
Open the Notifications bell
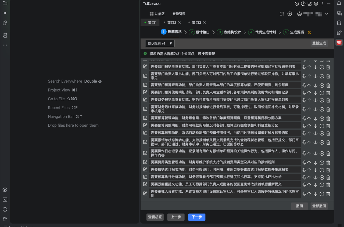(x=339, y=3)
